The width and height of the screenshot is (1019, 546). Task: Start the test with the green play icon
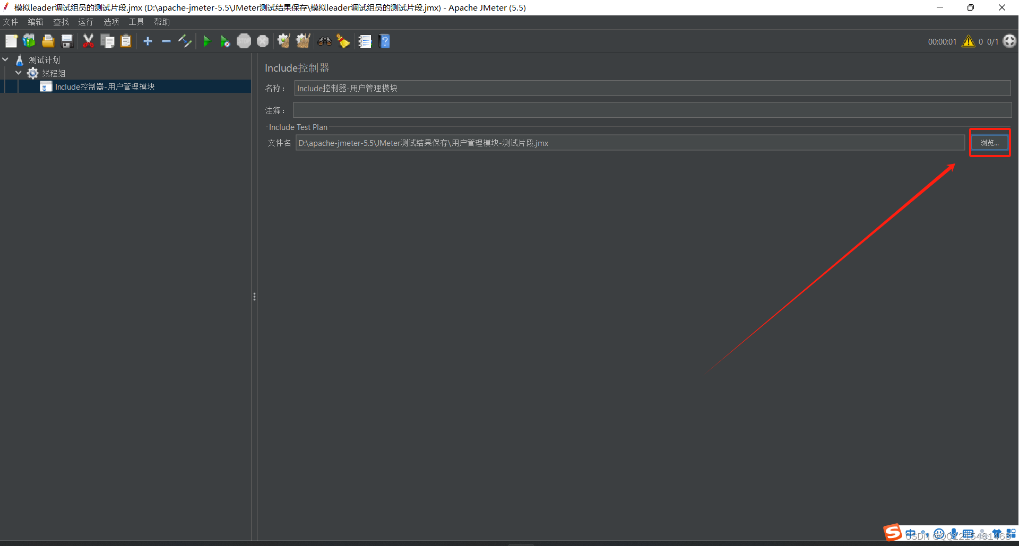tap(207, 41)
